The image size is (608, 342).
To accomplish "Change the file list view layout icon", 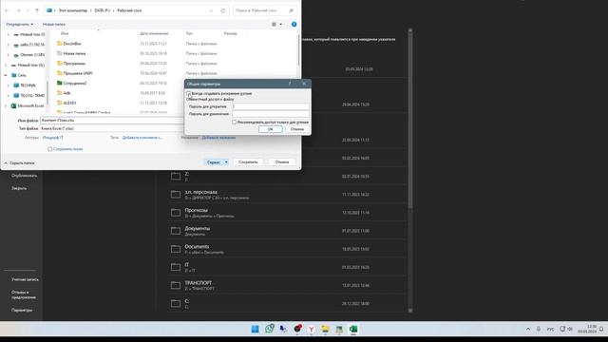I will pyautogui.click(x=275, y=24).
